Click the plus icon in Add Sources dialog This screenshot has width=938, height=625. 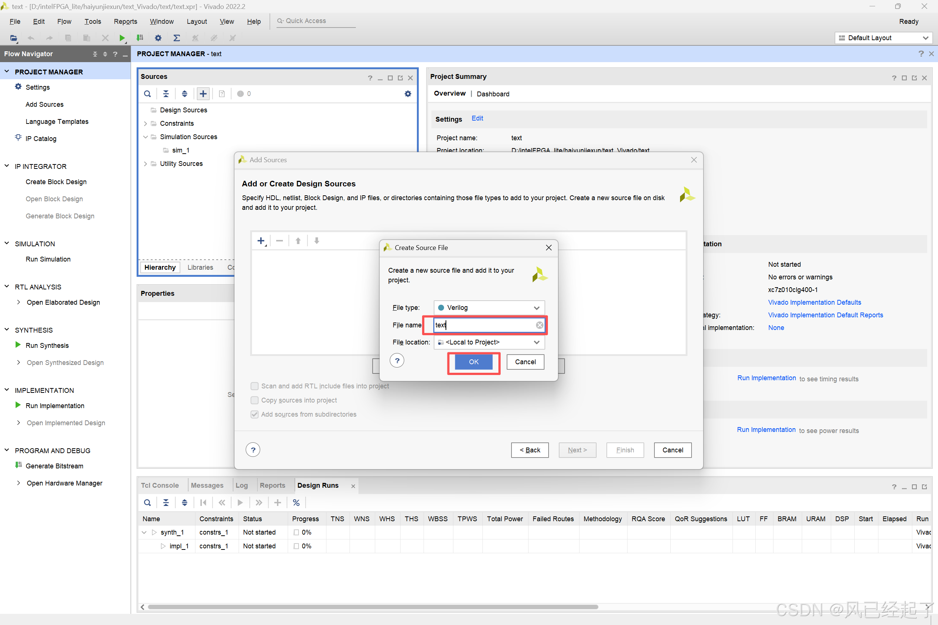261,241
